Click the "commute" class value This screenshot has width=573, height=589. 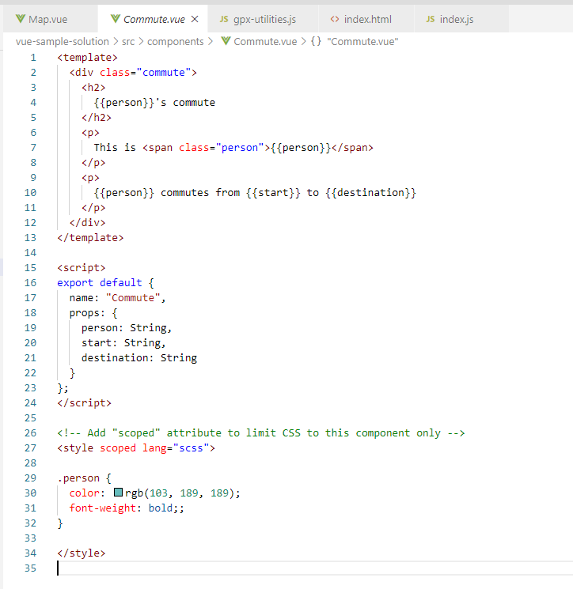164,73
